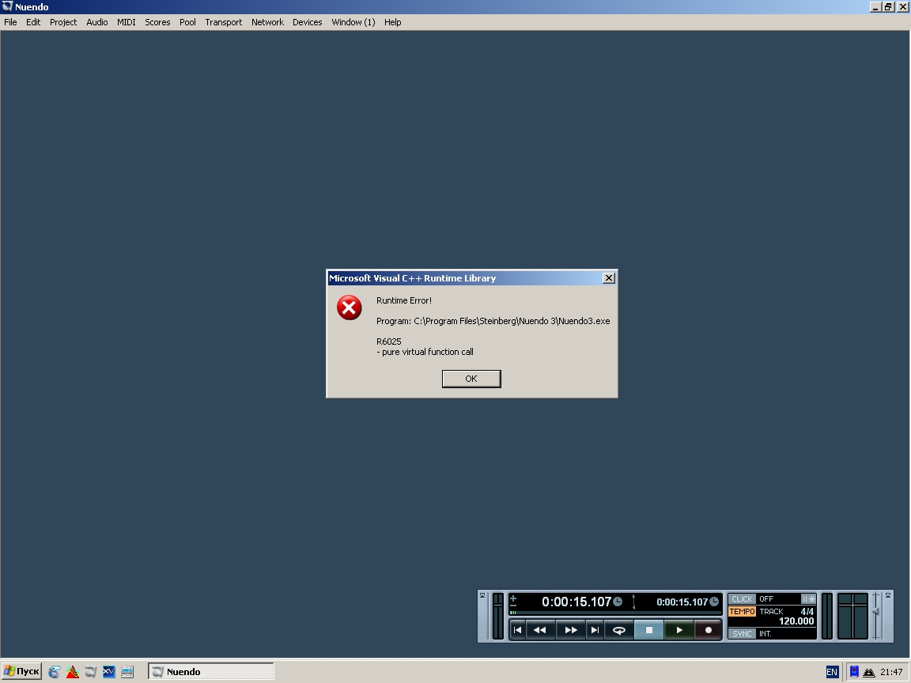Click the Internet Explorer quick launch icon
Image resolution: width=911 pixels, height=683 pixels.
pos(54,672)
